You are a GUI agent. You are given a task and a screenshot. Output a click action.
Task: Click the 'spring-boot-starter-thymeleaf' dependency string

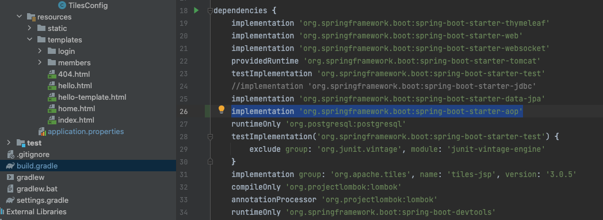coord(424,23)
